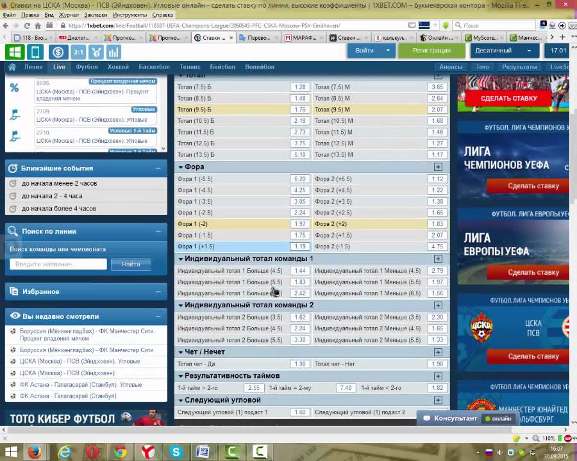Click the Windows Start button
577x461 pixels.
click(x=11, y=452)
